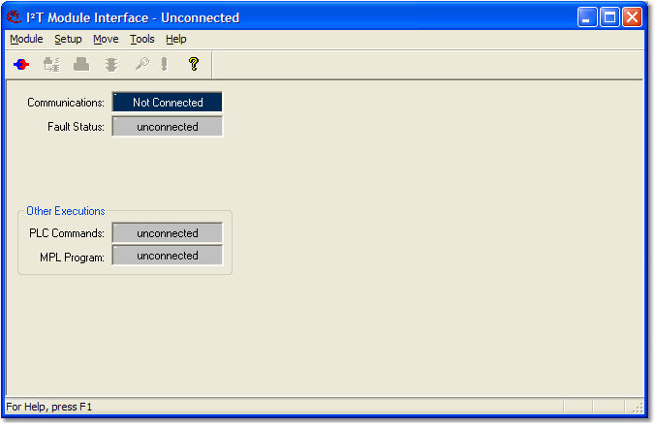
Task: Open the Module menu
Action: coord(26,40)
